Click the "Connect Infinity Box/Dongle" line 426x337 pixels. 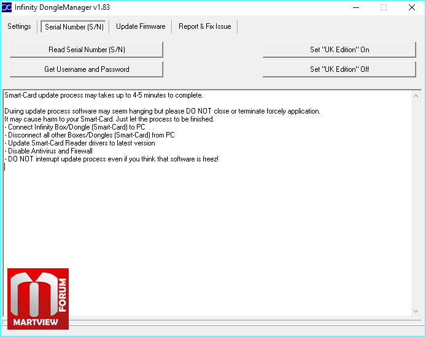75,127
